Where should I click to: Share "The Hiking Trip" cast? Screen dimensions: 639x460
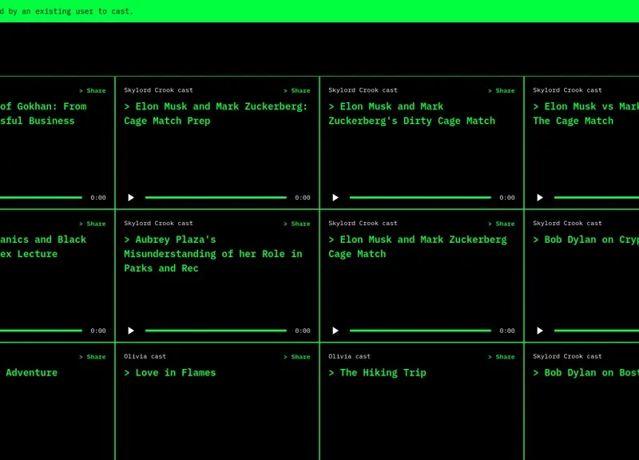502,357
